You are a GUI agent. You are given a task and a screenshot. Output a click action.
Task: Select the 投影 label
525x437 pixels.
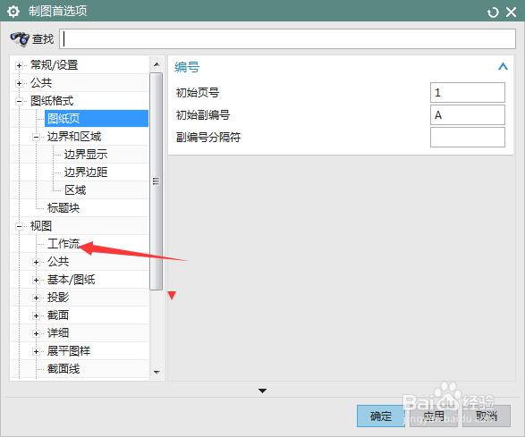(x=58, y=297)
